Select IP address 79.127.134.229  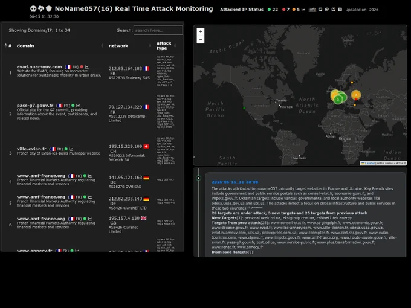click(125, 107)
